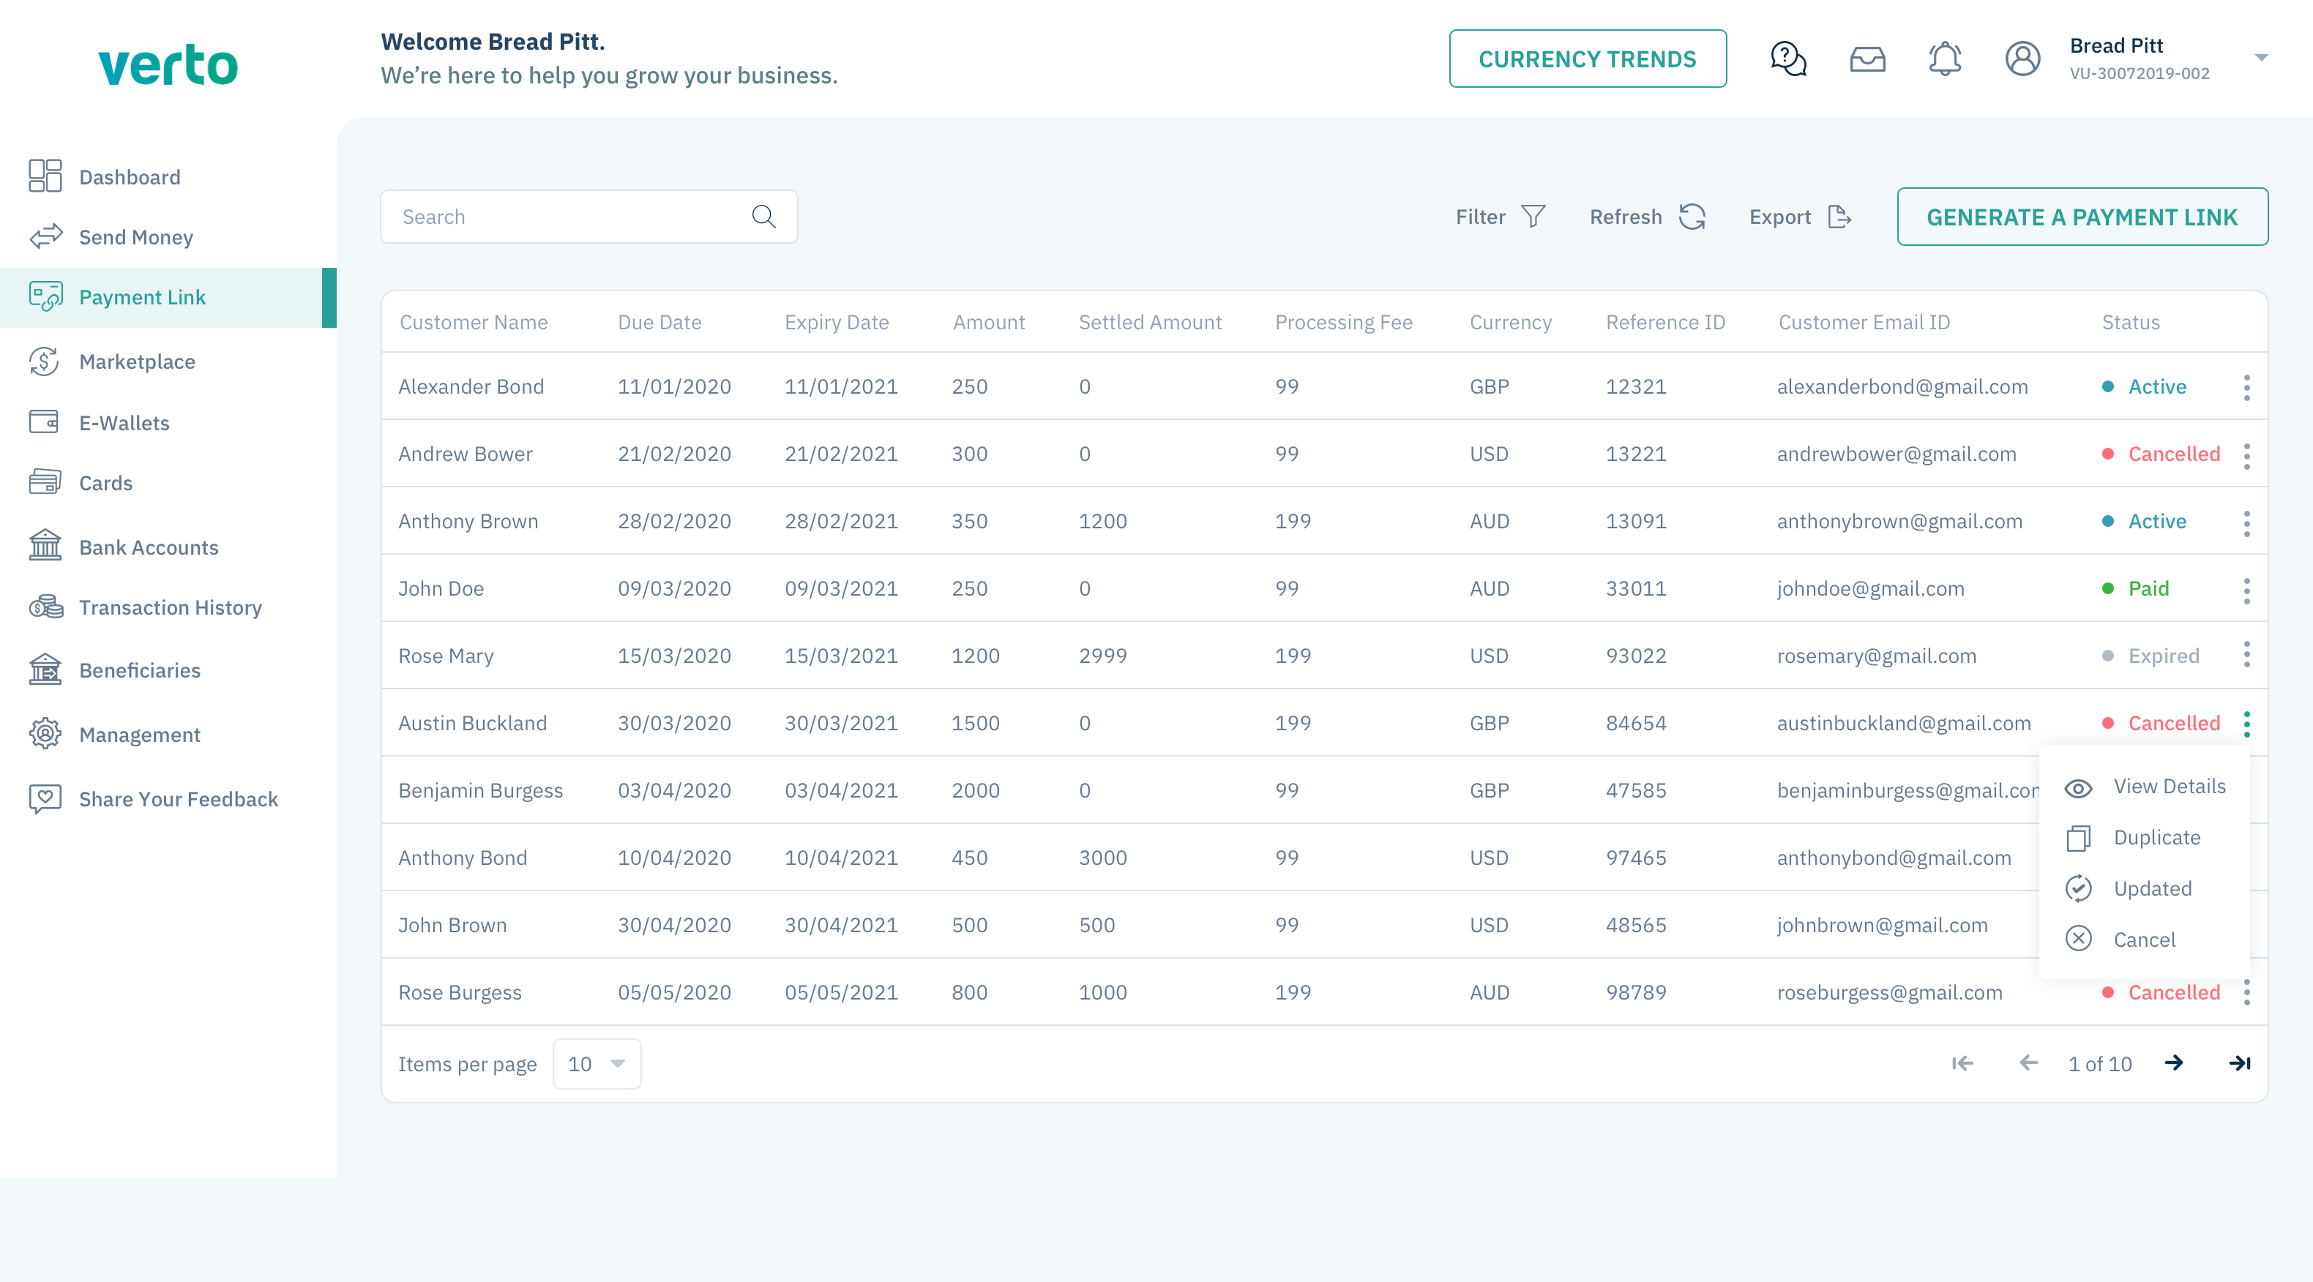
Task: Click the Export file icon
Action: coord(1840,217)
